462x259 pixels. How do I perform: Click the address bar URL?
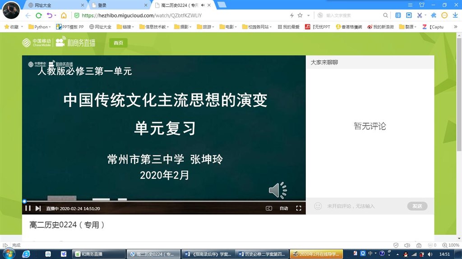[x=142, y=15]
